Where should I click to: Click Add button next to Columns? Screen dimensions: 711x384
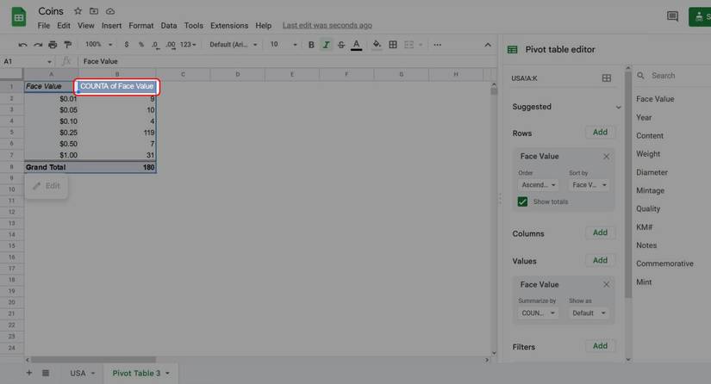coord(600,232)
